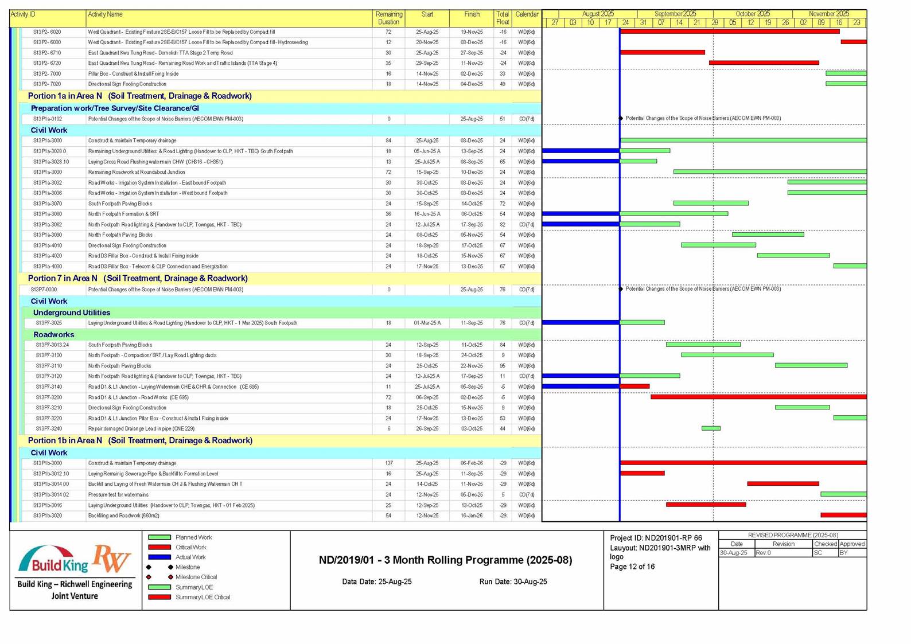Click the Project ID: ND201901-RP 66 text
This screenshot has height=644, width=911.
point(656,538)
